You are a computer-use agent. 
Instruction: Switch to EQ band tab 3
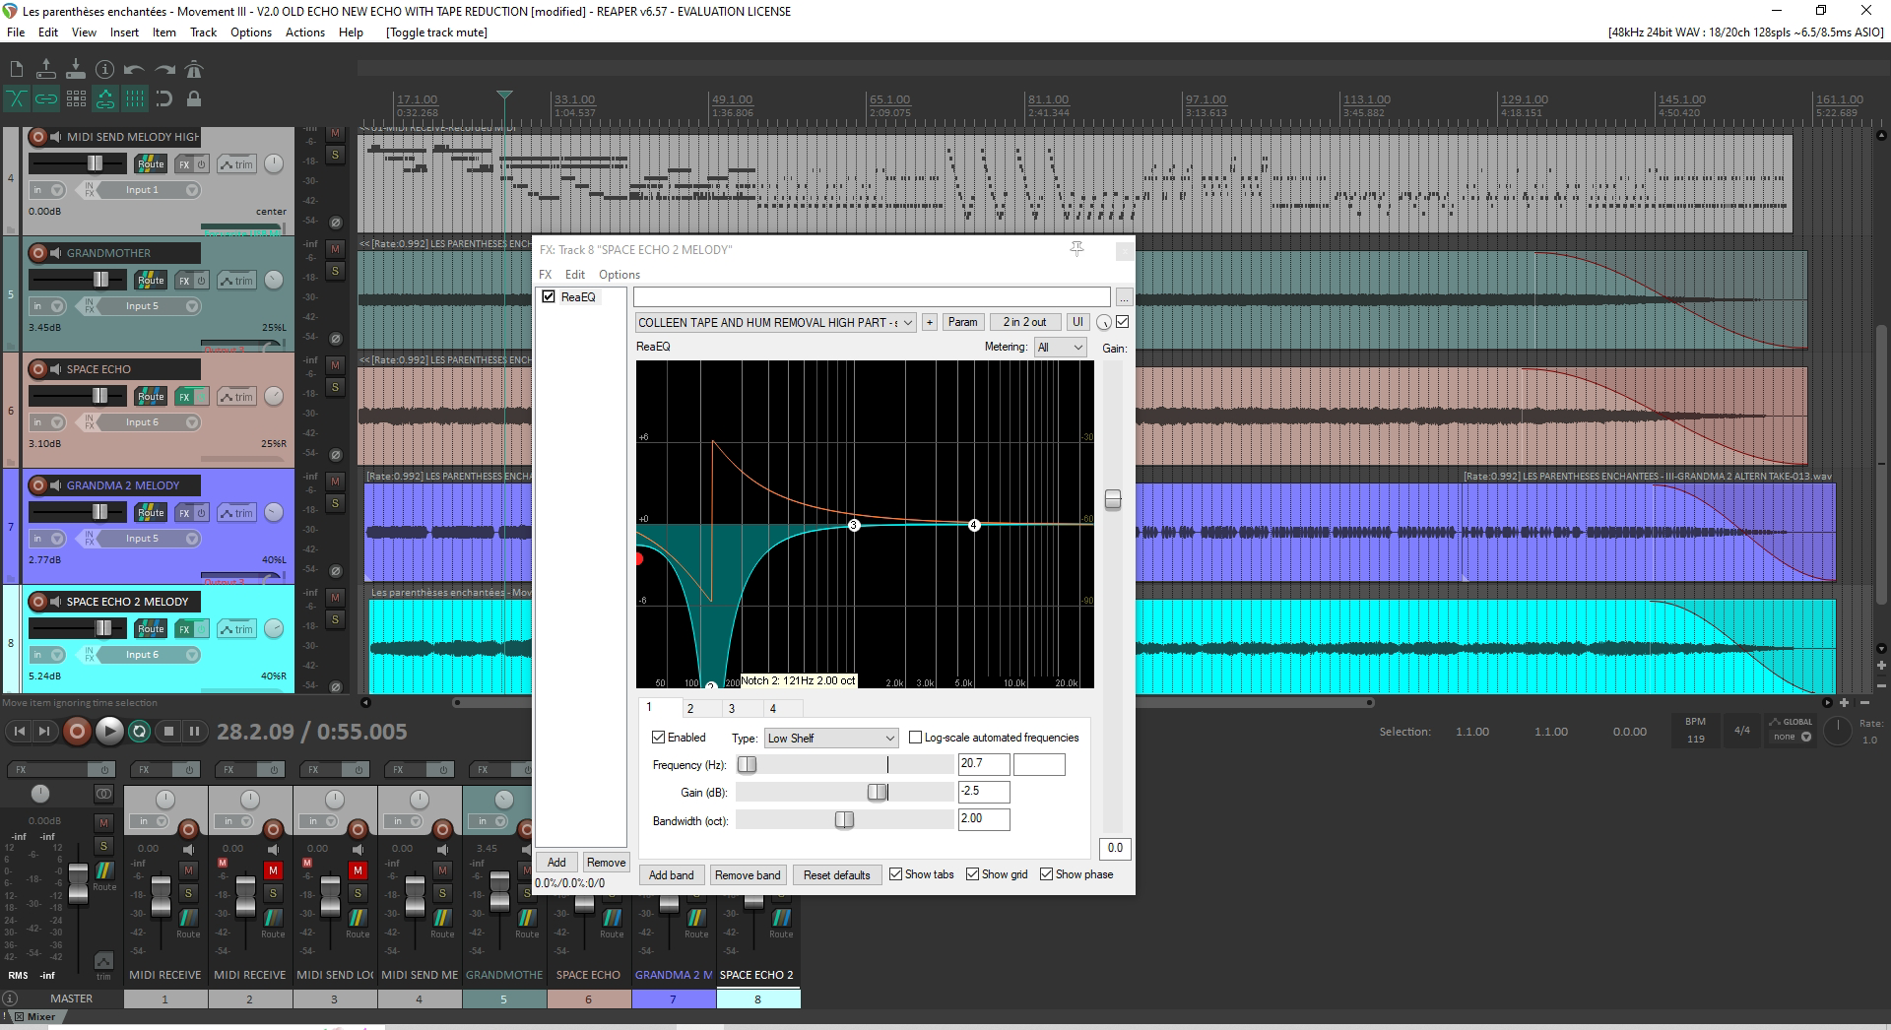732,708
